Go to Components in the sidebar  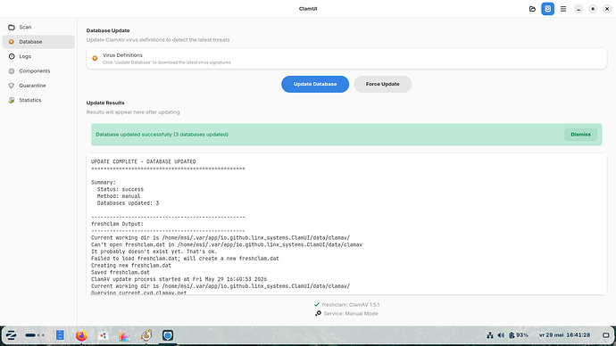pyautogui.click(x=38, y=71)
